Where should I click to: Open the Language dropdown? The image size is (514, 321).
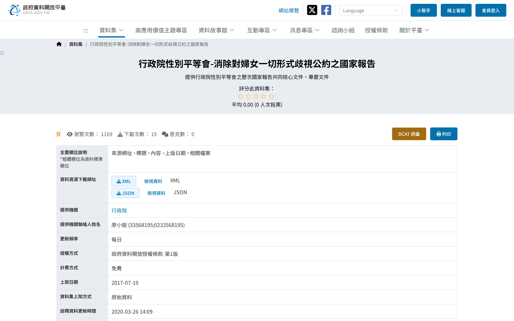pyautogui.click(x=371, y=10)
